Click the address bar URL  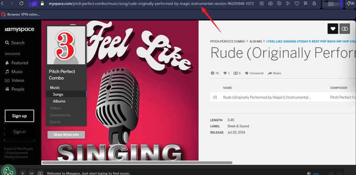[151, 4]
